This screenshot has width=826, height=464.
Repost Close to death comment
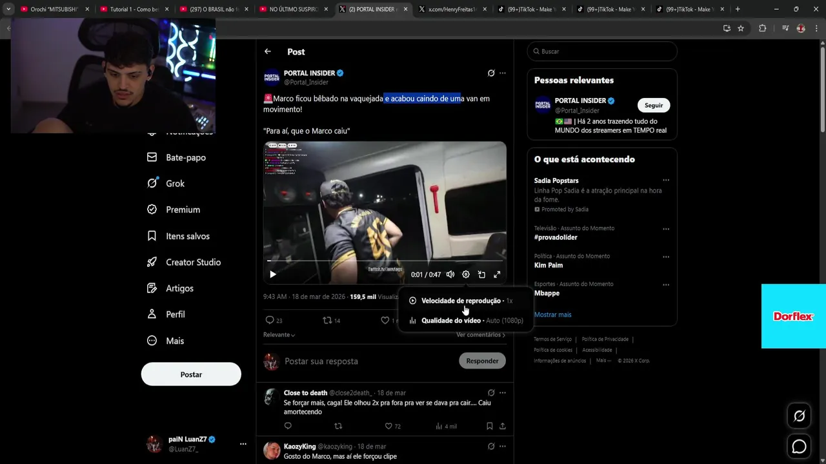pyautogui.click(x=338, y=426)
